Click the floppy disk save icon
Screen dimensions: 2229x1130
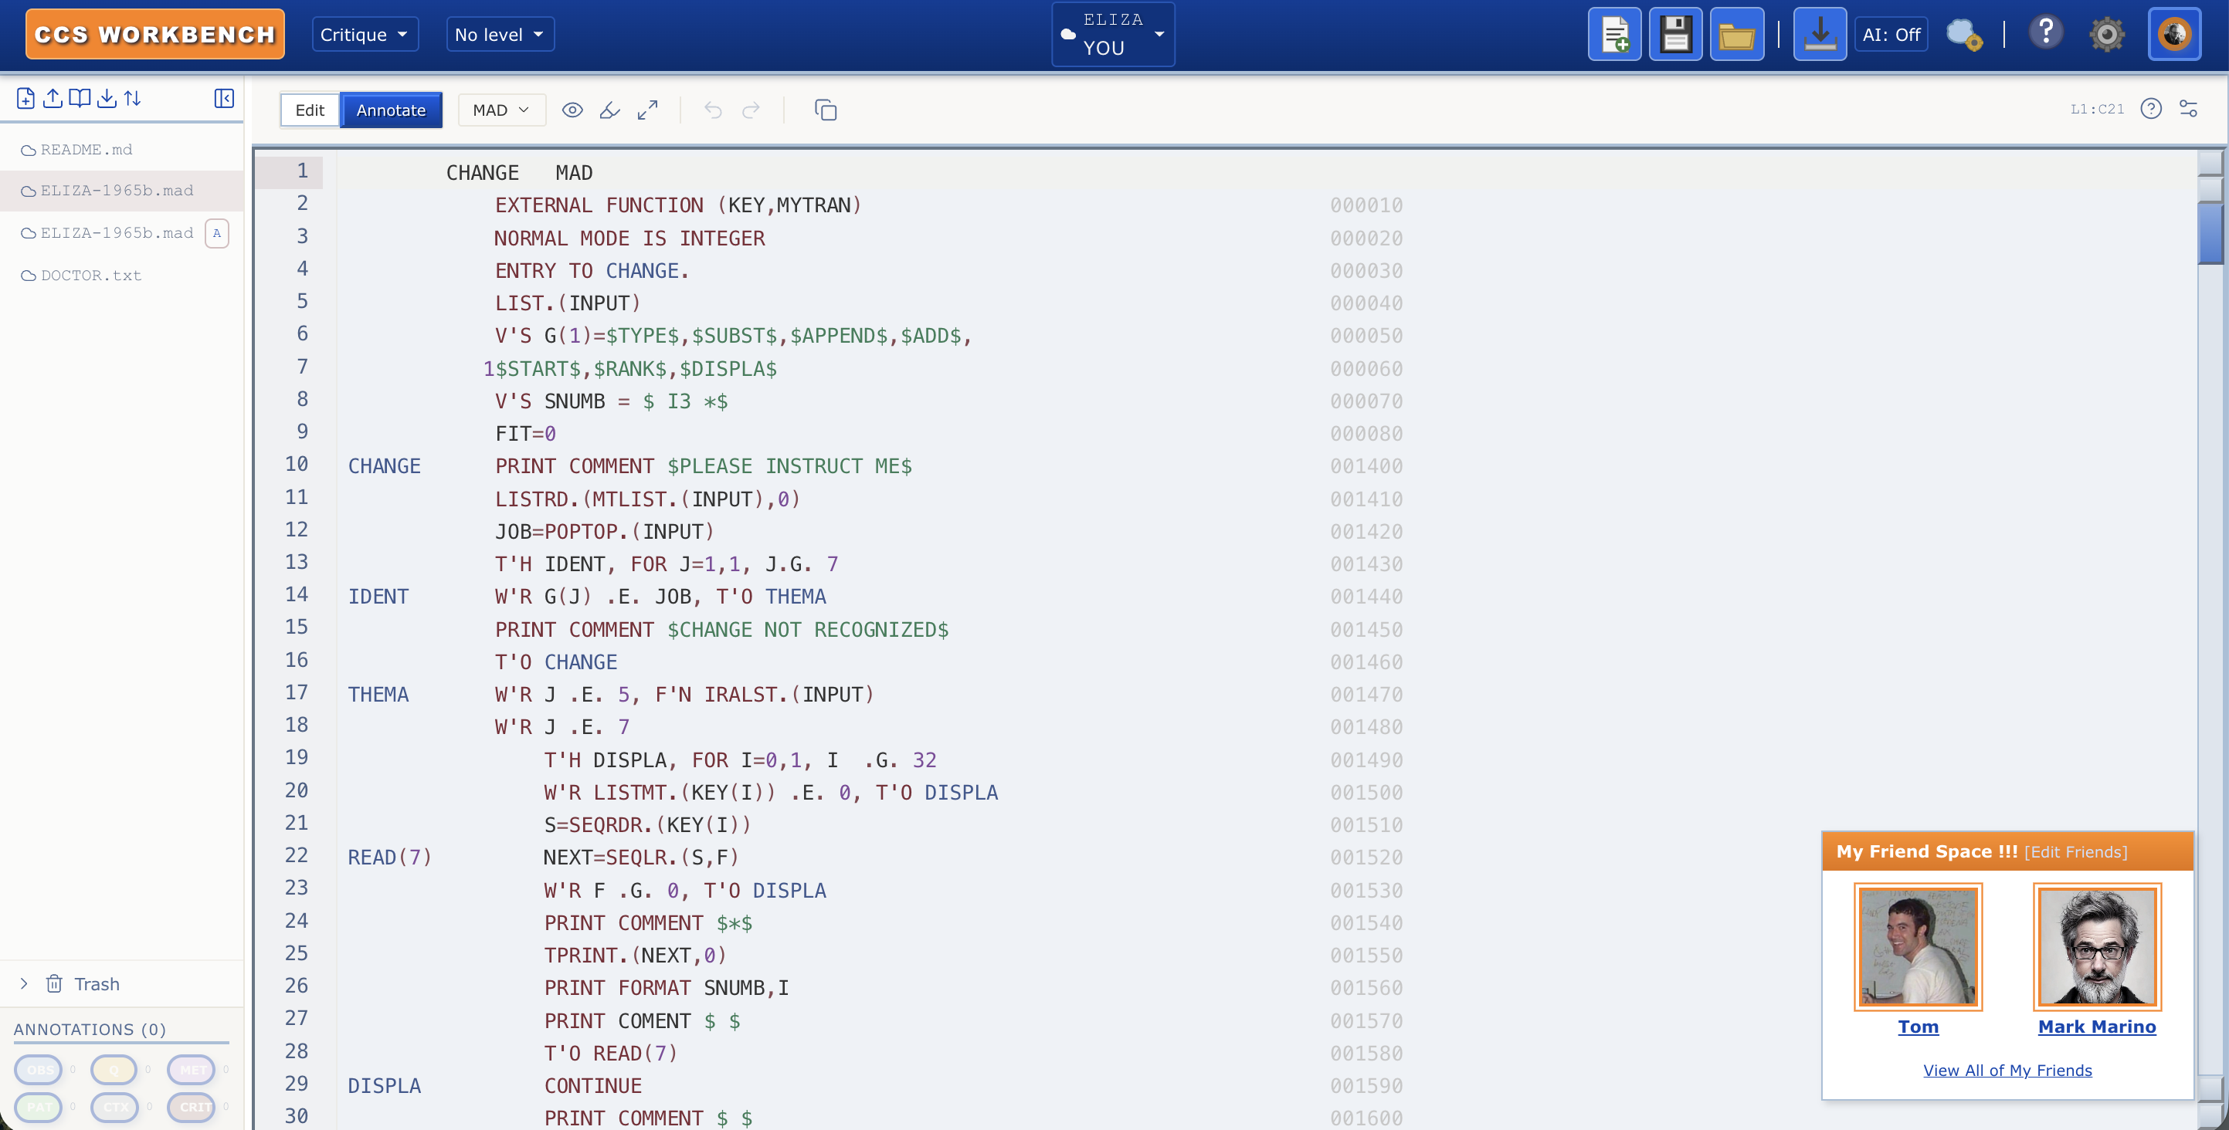pos(1675,35)
